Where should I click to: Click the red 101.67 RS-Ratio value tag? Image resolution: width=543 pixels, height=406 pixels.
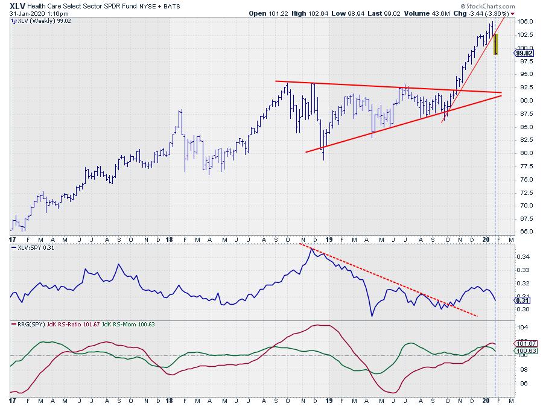(523, 343)
